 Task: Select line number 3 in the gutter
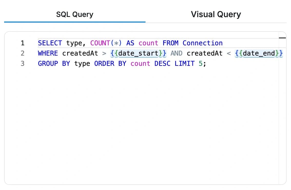(23, 64)
